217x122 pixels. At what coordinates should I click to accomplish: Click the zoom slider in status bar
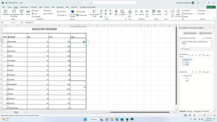pos(204,115)
